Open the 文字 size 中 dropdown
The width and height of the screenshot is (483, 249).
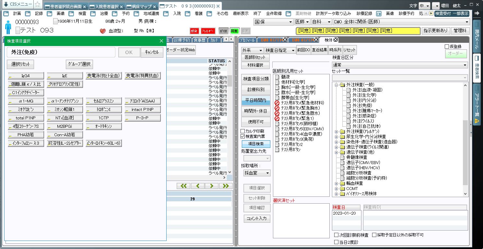click(424, 6)
